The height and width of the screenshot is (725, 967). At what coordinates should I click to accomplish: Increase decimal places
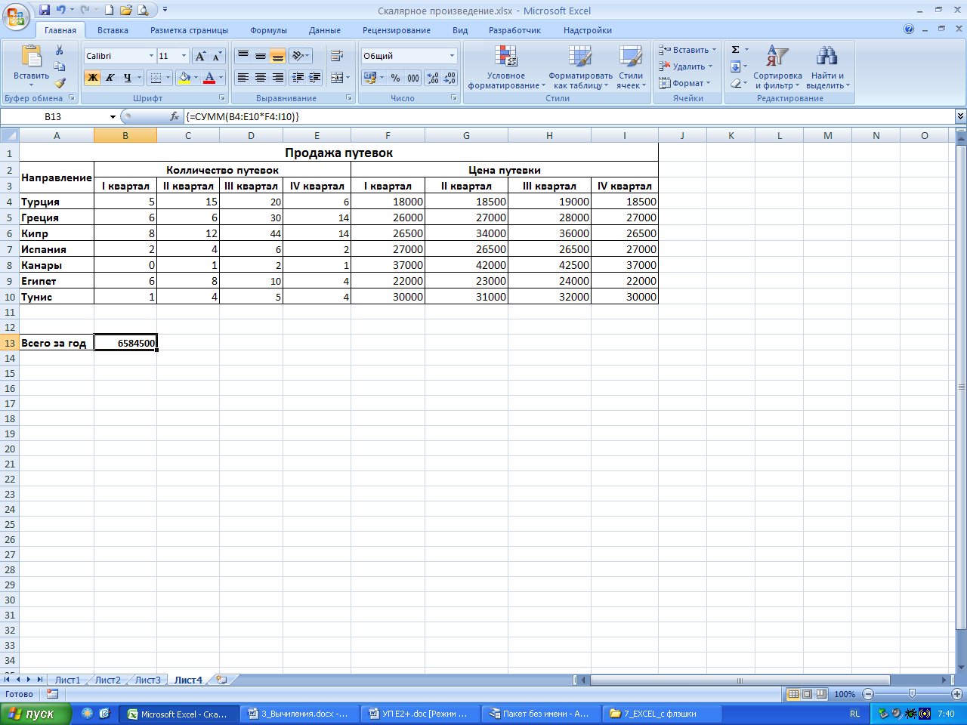point(433,77)
